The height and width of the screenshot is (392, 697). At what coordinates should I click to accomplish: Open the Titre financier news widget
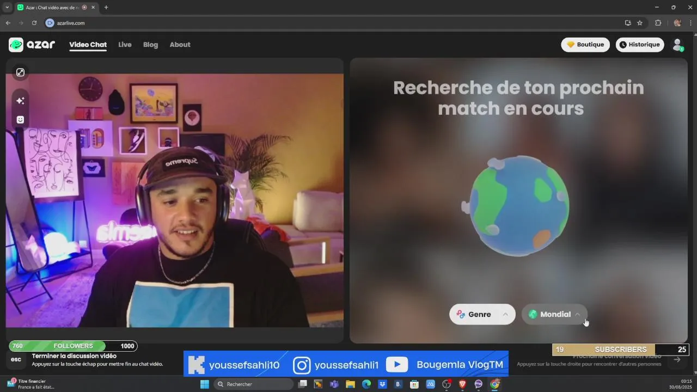coord(31,384)
